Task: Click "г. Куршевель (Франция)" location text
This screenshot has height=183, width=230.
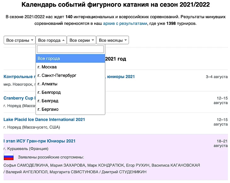Action: pyautogui.click(x=26, y=149)
